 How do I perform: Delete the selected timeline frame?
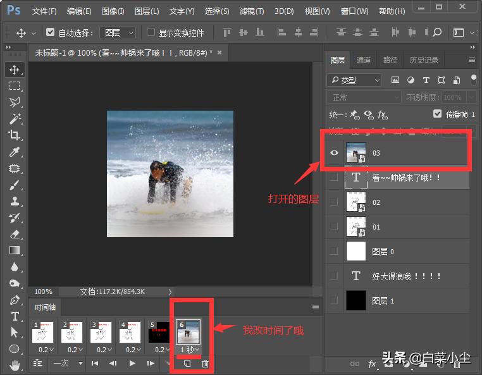[205, 364]
